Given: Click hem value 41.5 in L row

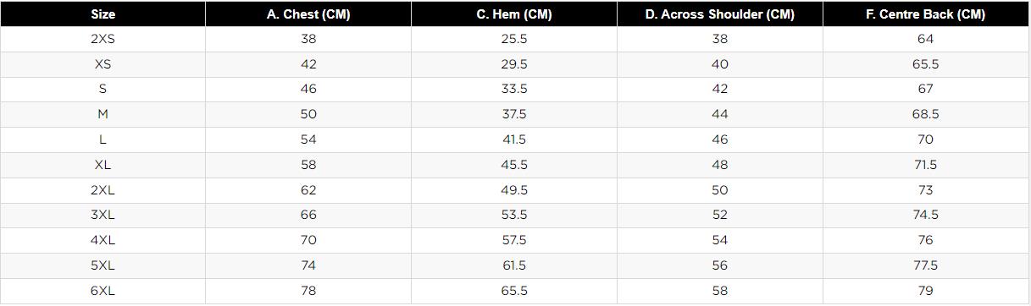Looking at the screenshot, I should coord(514,139).
